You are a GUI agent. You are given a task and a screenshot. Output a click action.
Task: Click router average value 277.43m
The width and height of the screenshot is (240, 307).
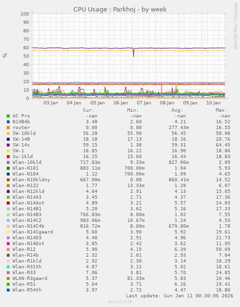coord(179,128)
